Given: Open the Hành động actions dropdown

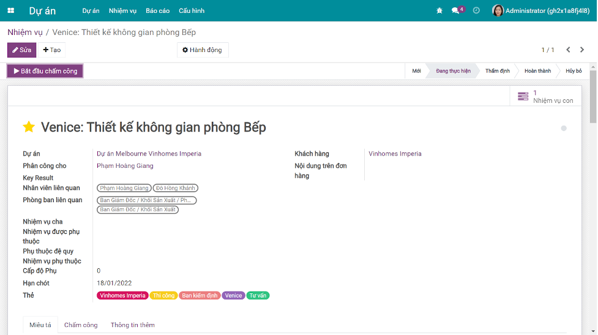Looking at the screenshot, I should tap(203, 50).
